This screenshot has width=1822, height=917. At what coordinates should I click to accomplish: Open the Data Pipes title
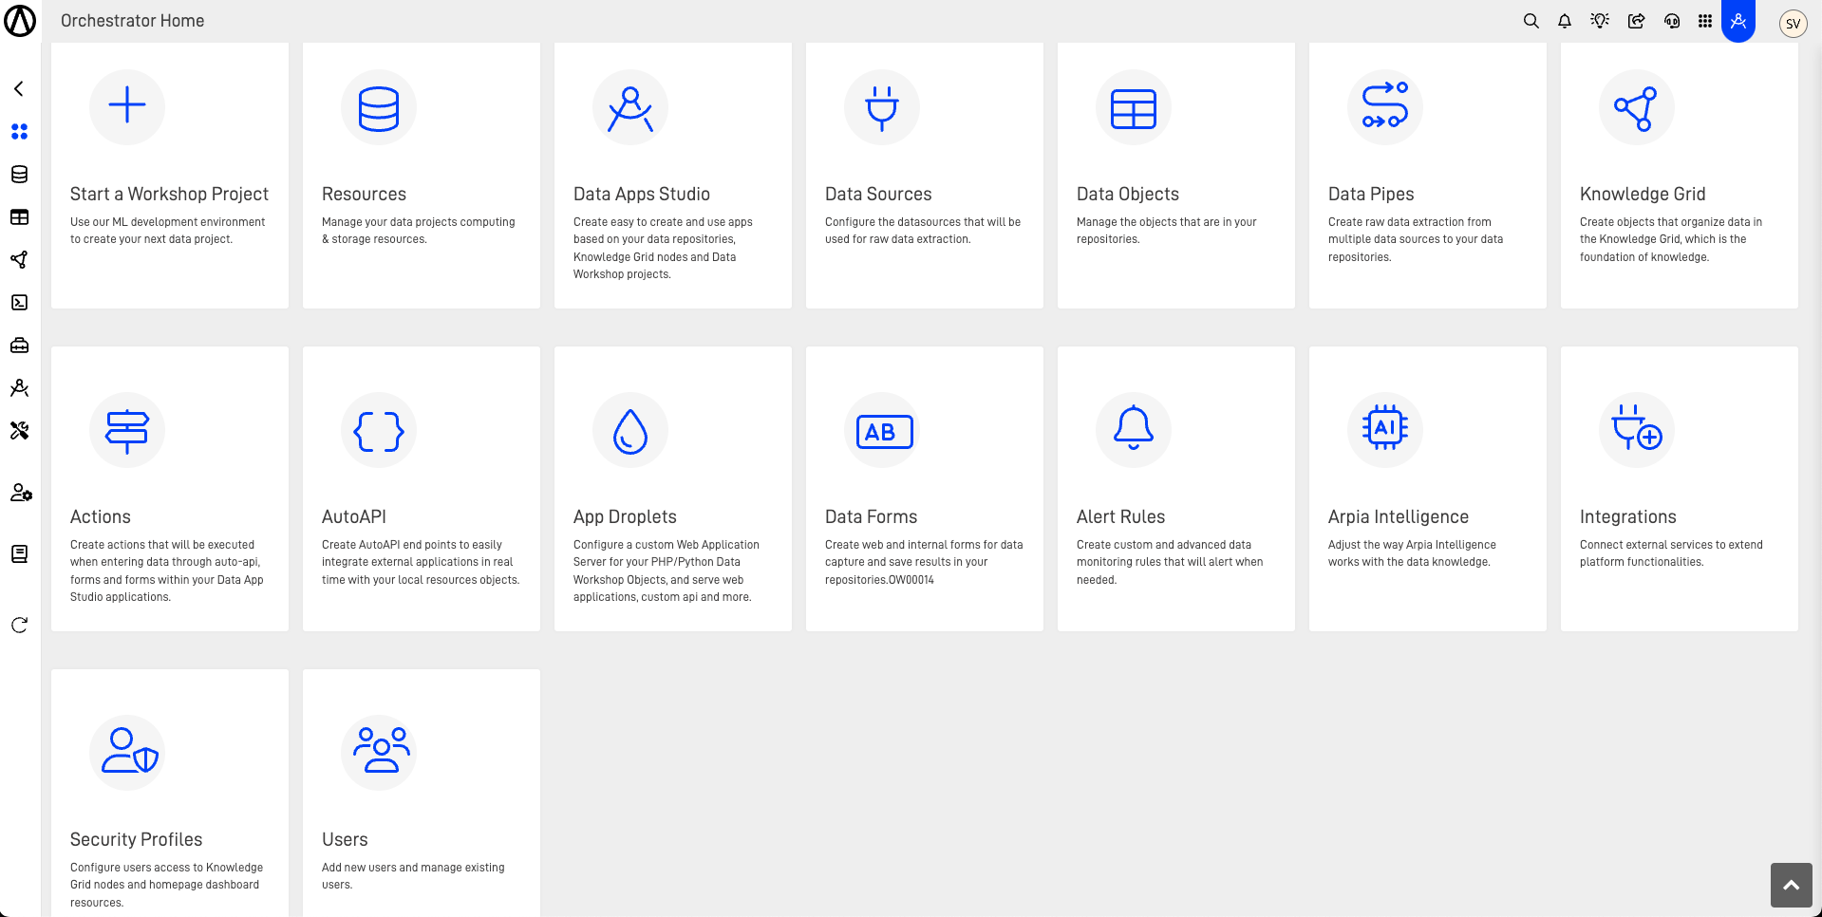point(1371,194)
